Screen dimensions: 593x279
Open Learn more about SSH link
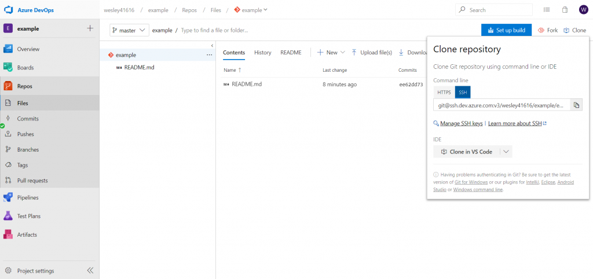click(x=515, y=123)
